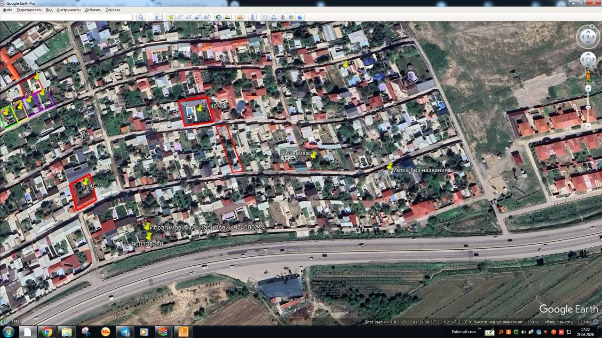This screenshot has height=338, width=602.
Task: Click the 7 уч placemark label
Action: pyautogui.click(x=35, y=71)
